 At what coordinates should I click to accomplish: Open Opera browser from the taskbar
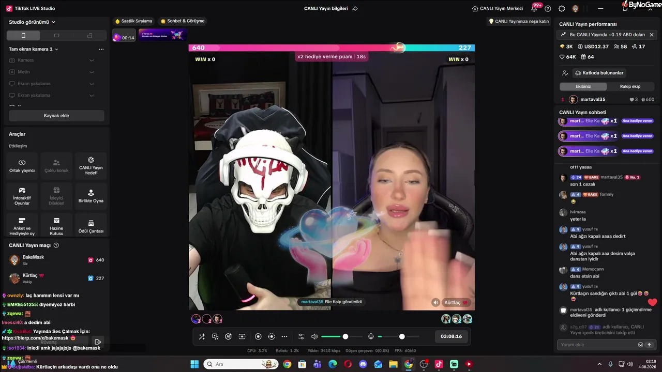coord(348,364)
